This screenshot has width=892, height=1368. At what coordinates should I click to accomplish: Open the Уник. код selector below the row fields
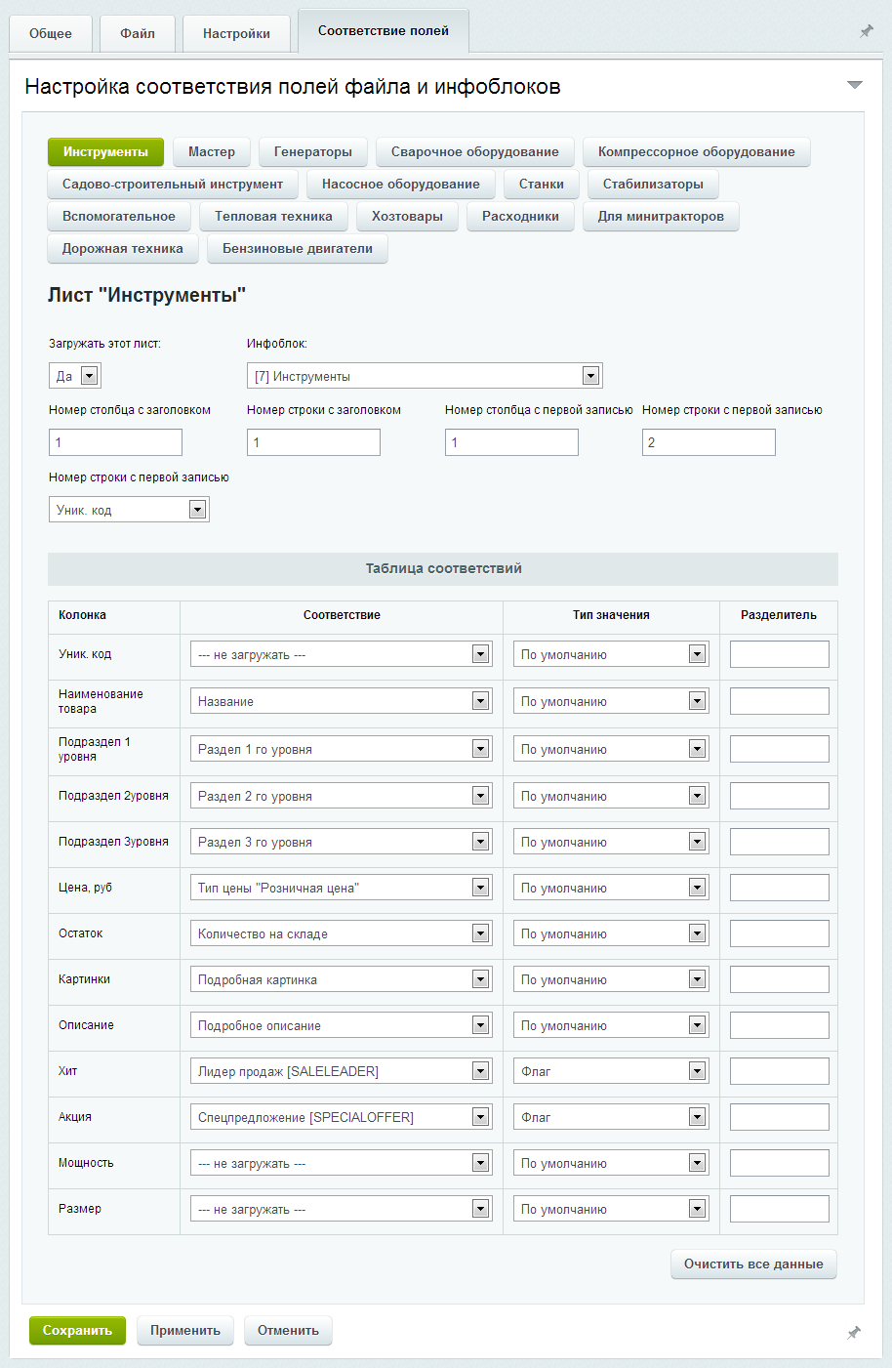coord(129,510)
